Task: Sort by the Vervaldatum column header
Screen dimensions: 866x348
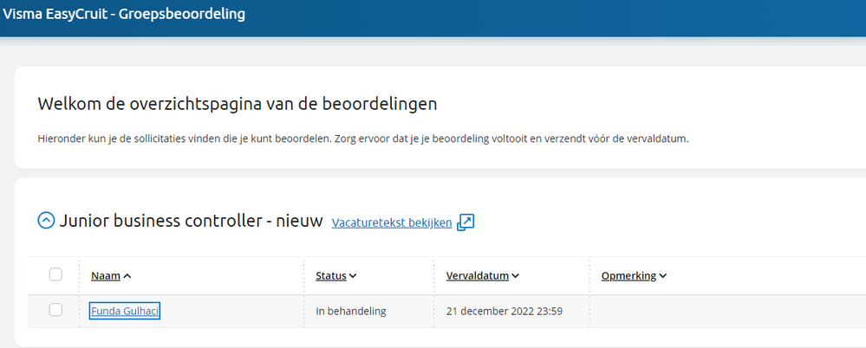Action: coord(482,276)
